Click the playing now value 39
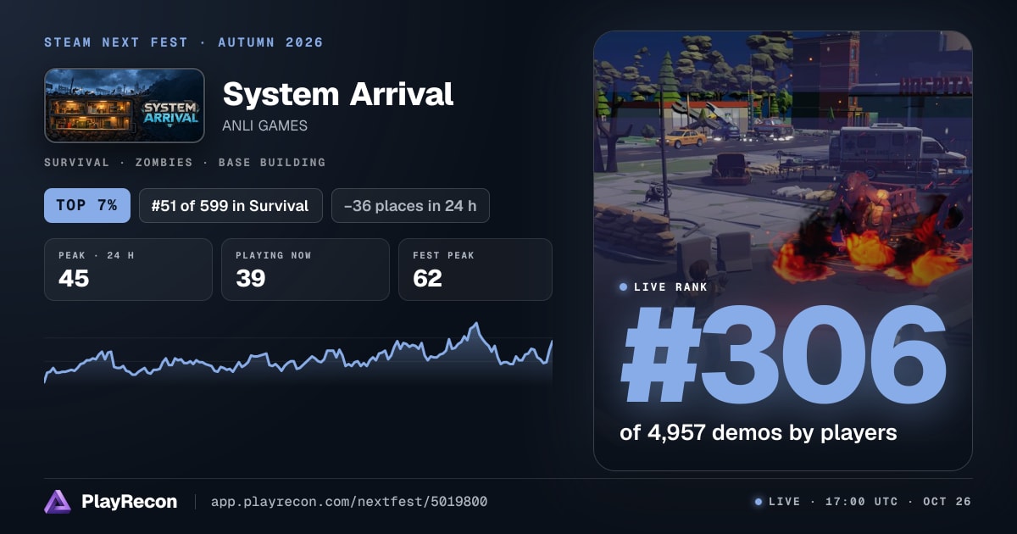Screen dimensions: 1017x534 [251, 278]
